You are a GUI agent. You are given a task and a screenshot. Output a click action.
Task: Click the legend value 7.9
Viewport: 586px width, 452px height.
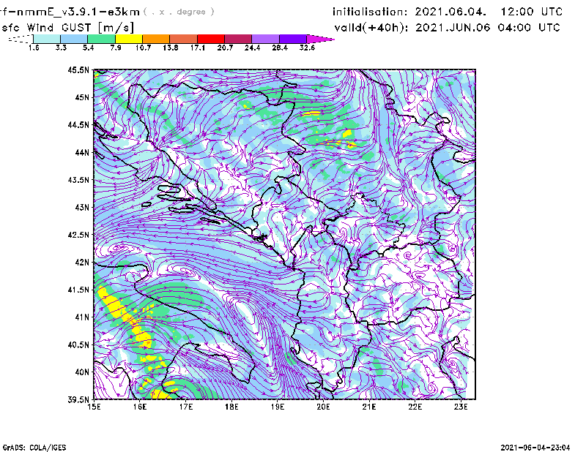(x=116, y=48)
